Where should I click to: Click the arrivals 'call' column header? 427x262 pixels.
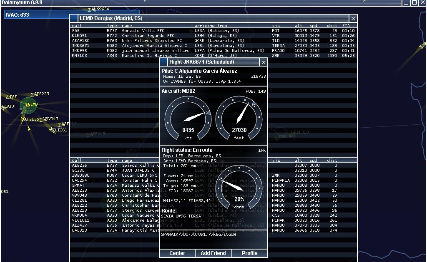coord(77,25)
